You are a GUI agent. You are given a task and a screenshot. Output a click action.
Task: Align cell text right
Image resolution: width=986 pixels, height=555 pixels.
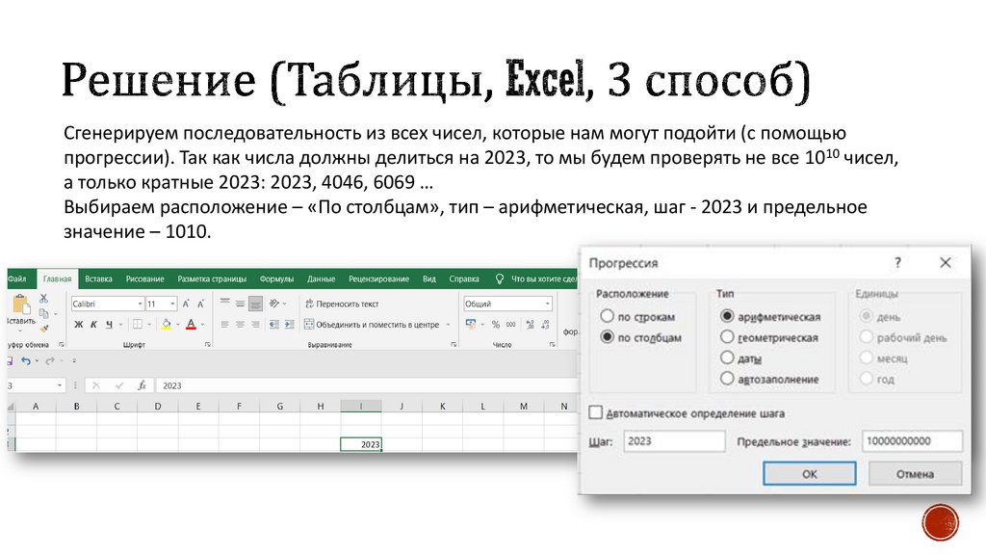(255, 325)
